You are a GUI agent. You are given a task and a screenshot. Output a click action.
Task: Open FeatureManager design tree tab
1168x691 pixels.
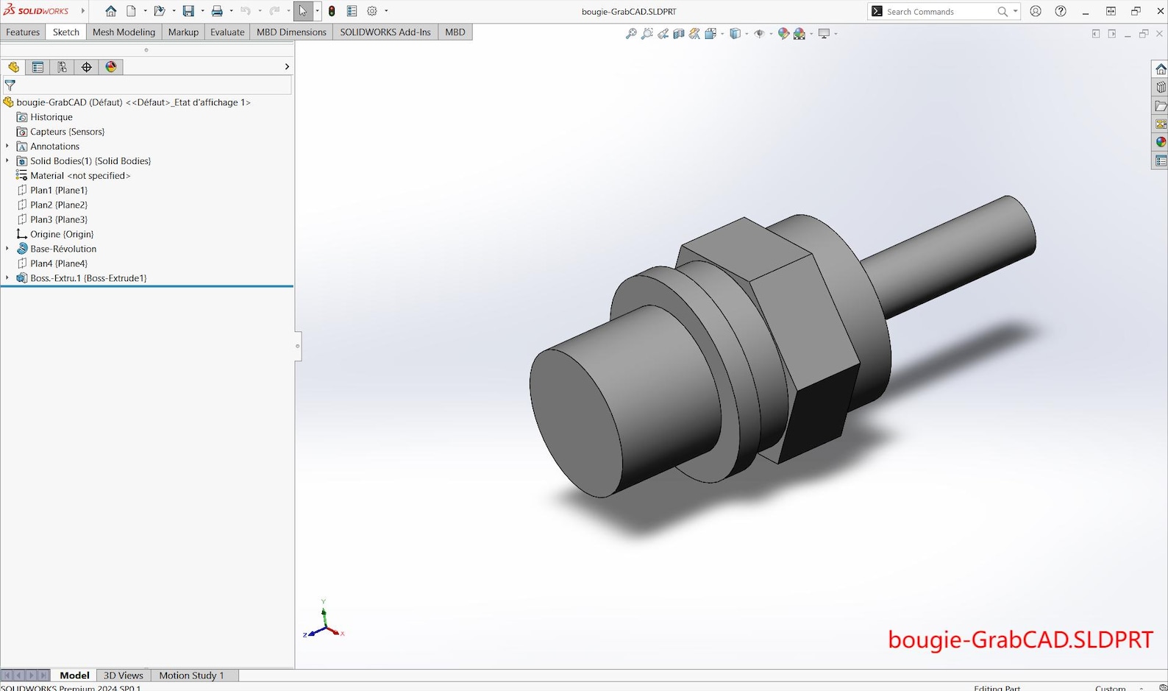[x=13, y=67]
